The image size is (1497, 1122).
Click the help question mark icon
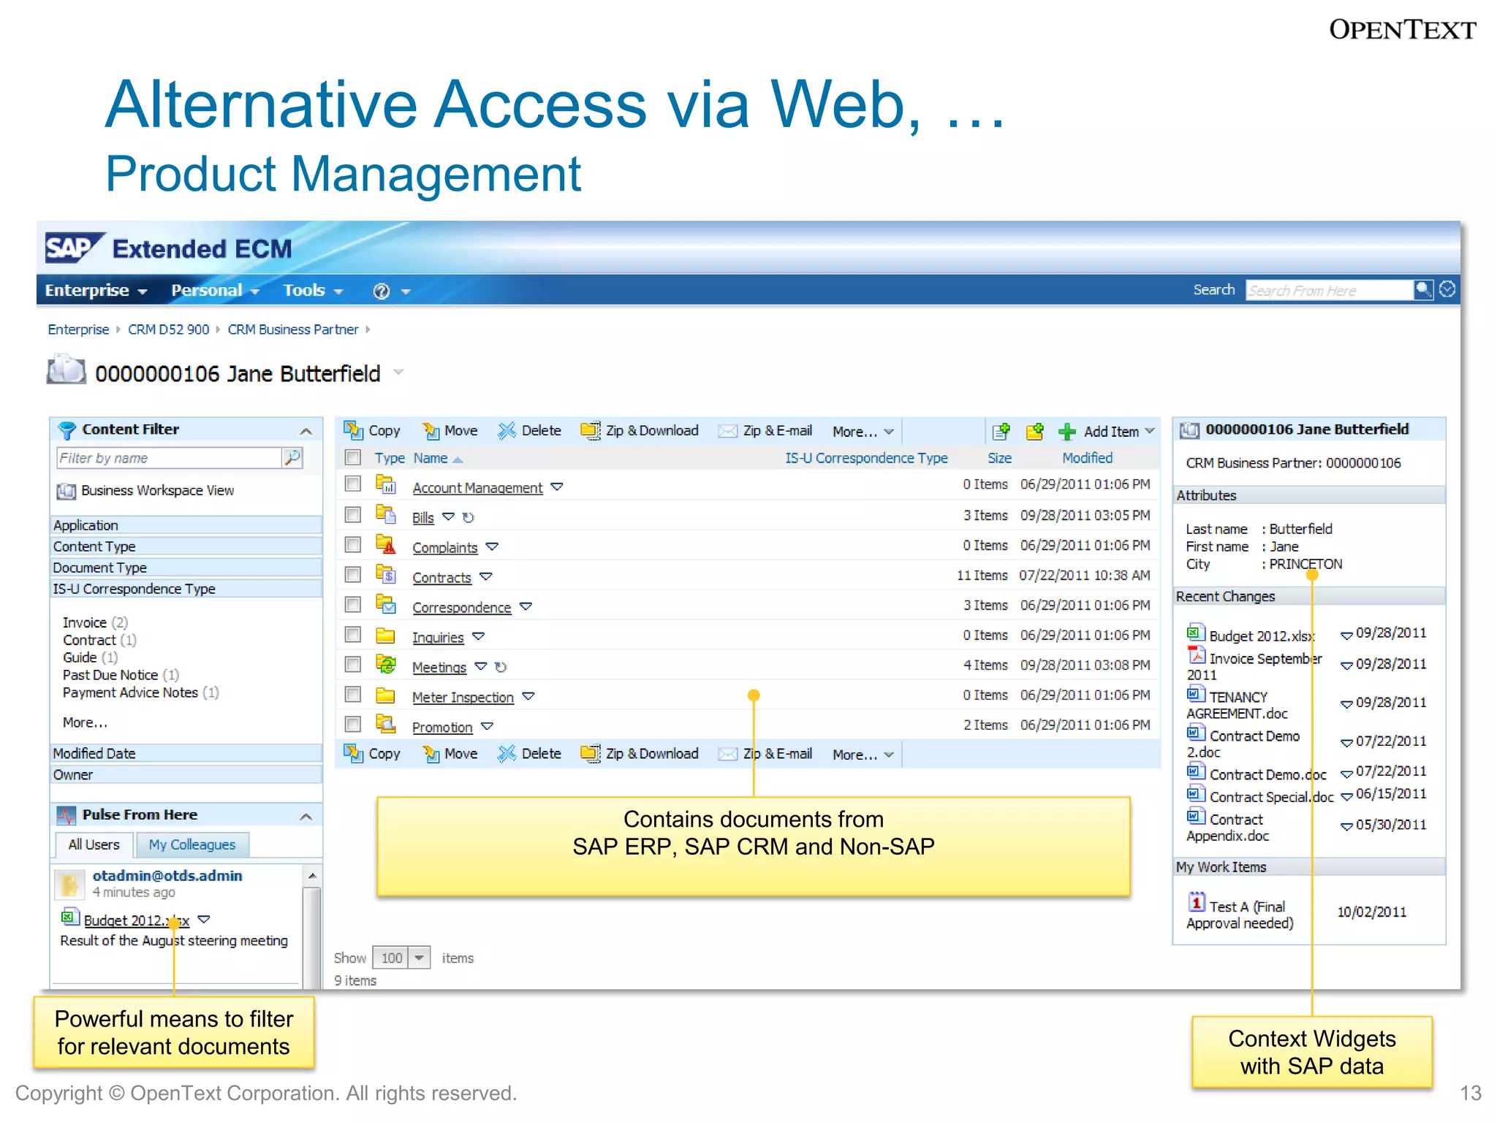pyautogui.click(x=381, y=291)
